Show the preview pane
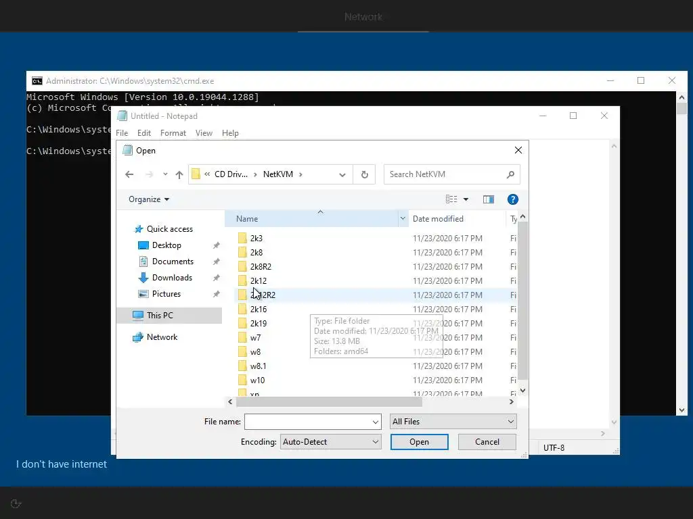The height and width of the screenshot is (519, 693). click(x=489, y=199)
